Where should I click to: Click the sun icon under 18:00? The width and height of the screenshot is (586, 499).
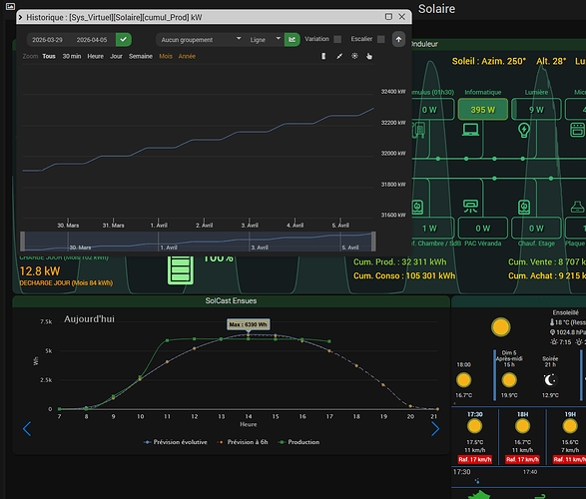(x=464, y=380)
